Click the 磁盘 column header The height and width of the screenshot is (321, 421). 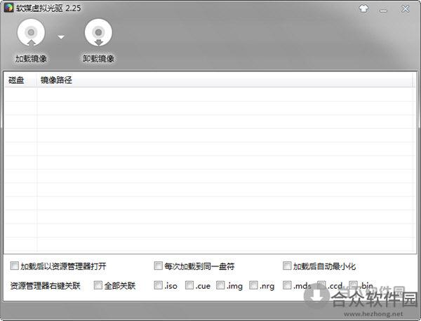[20, 80]
